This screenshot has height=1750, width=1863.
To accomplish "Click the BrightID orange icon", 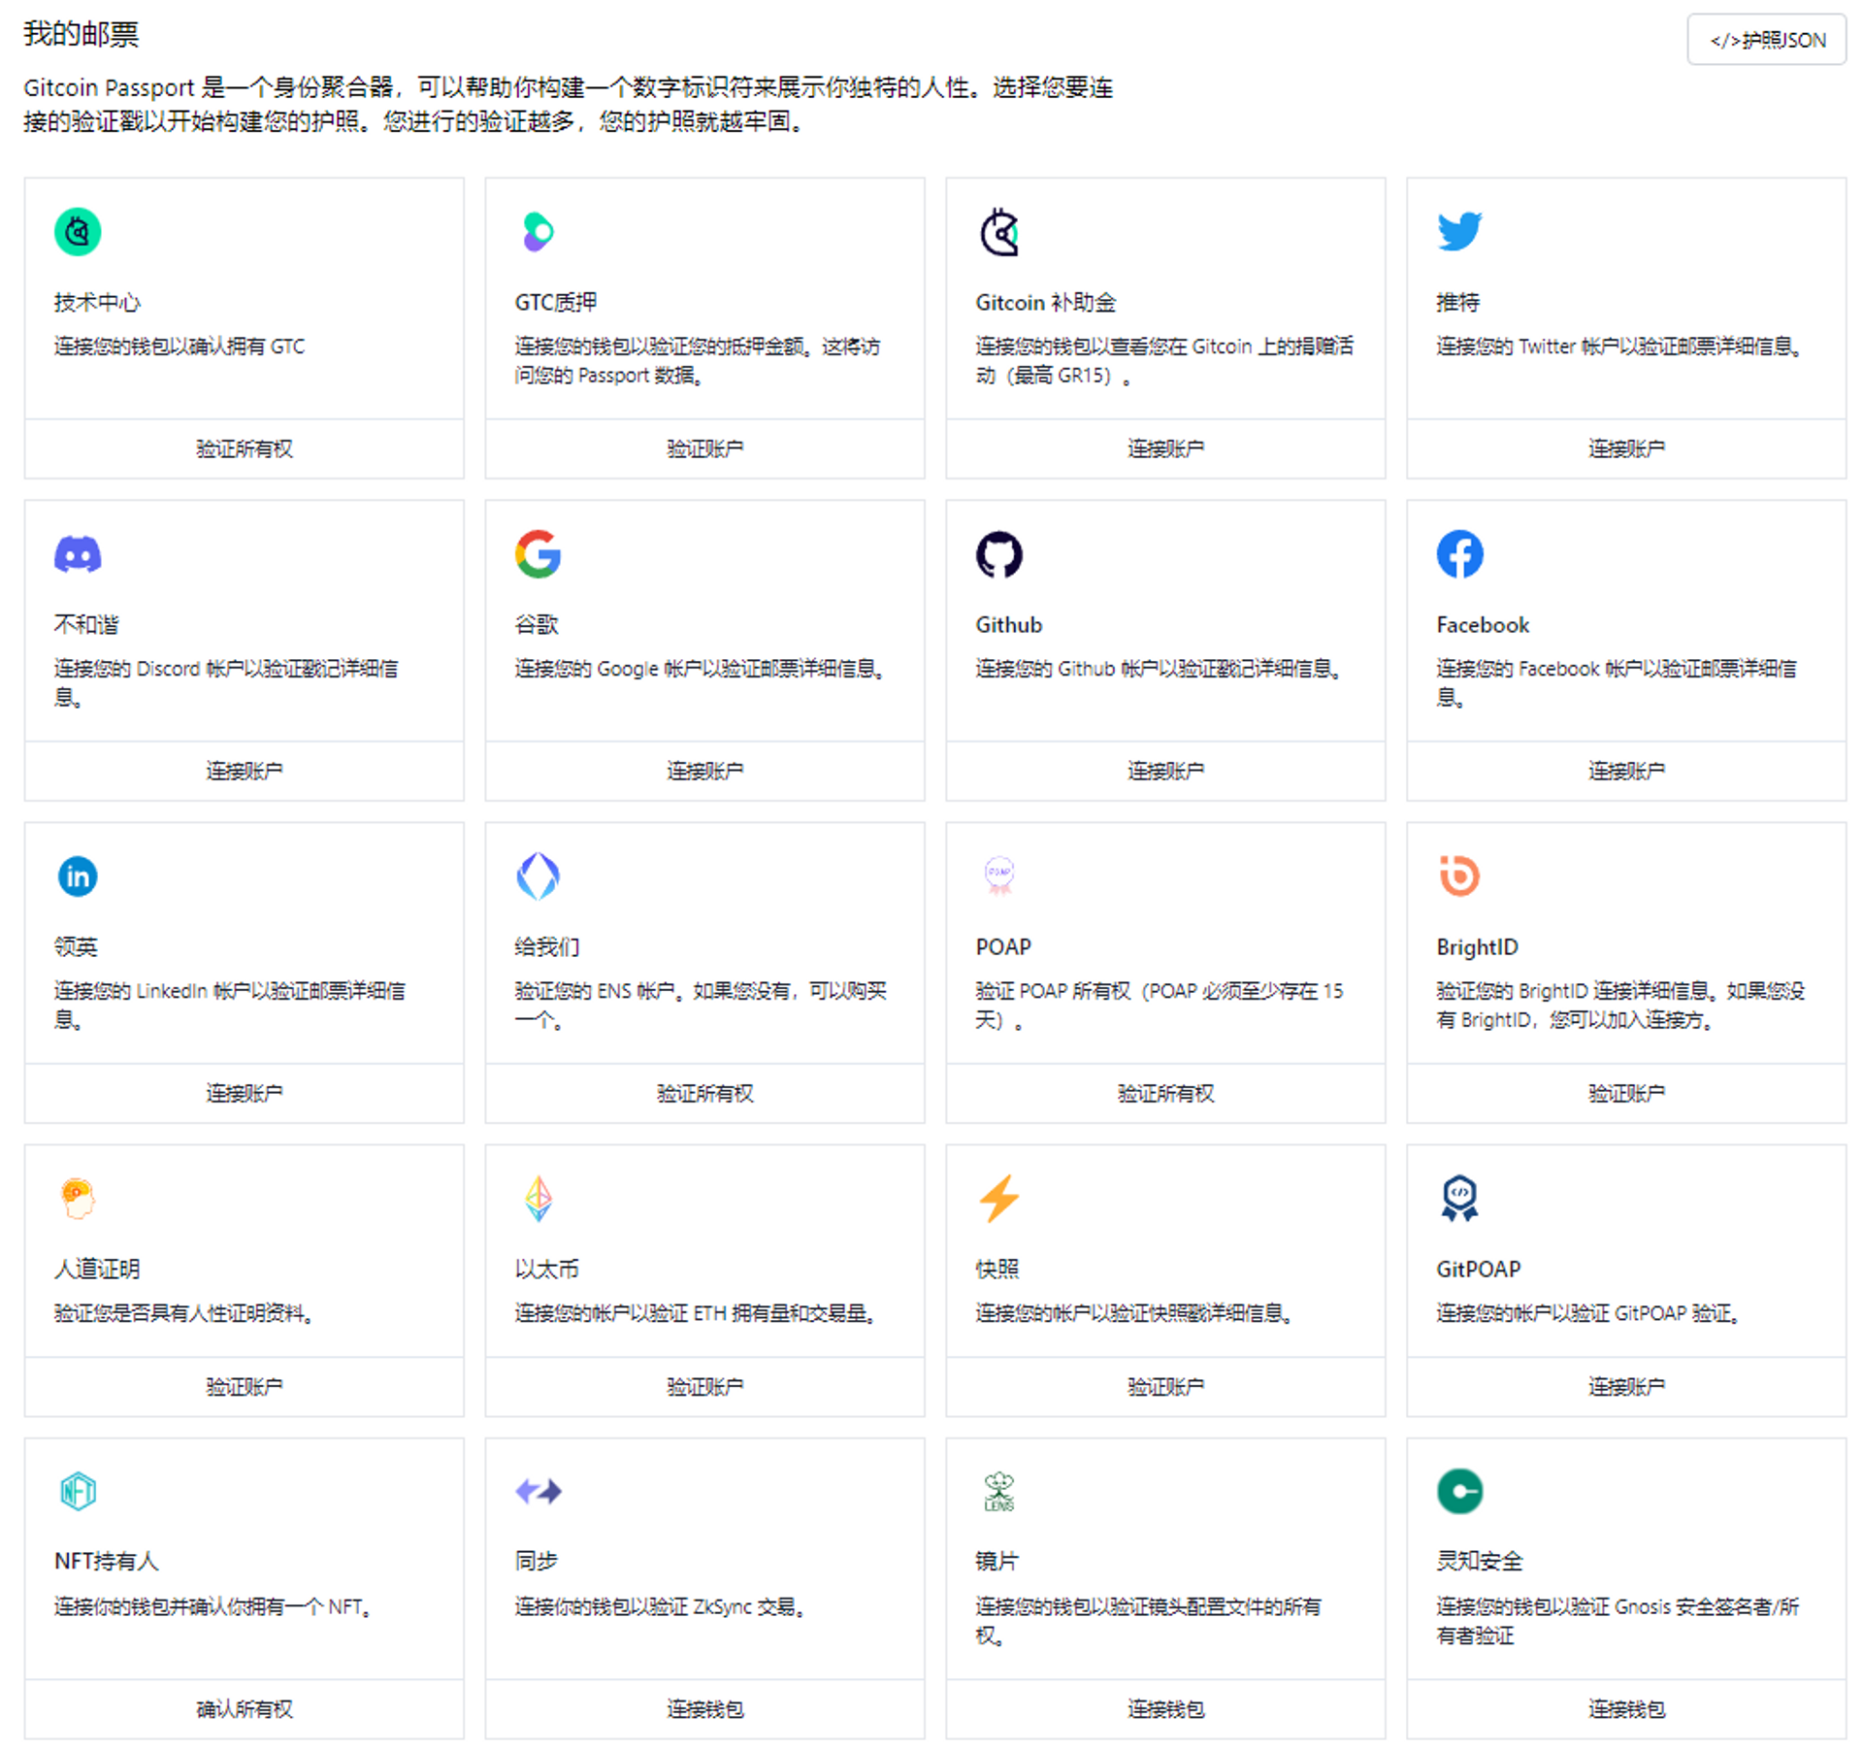I will [1458, 875].
